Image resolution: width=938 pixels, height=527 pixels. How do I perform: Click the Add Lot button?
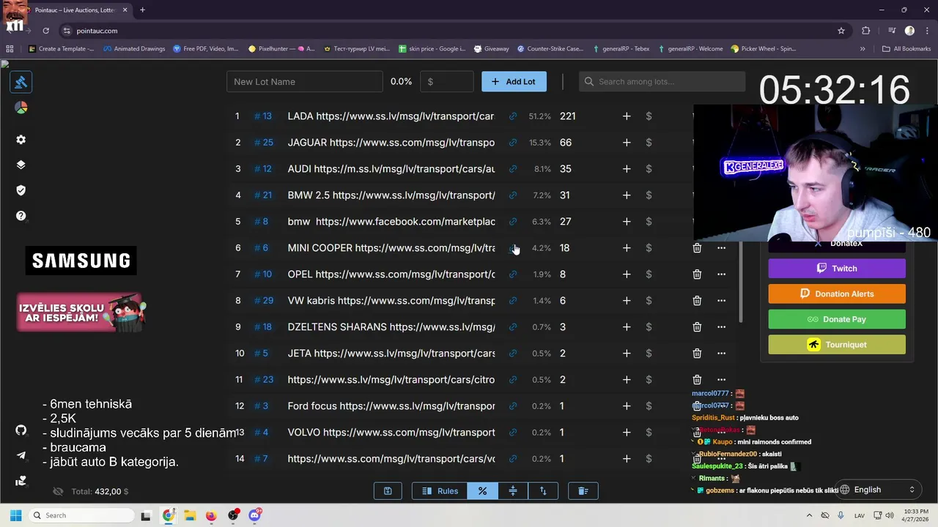[x=514, y=81]
